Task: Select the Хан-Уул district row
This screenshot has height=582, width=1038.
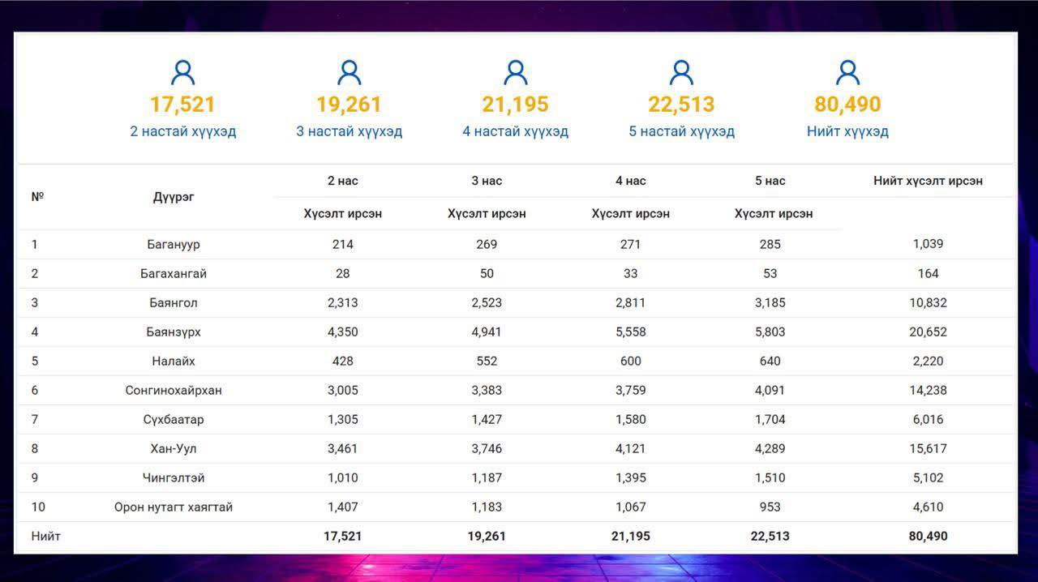Action: 516,448
